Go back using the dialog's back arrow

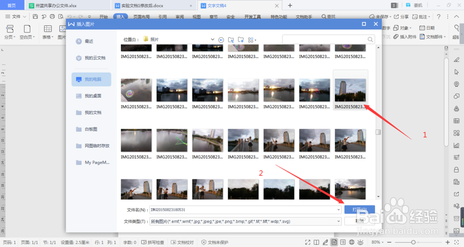221,39
